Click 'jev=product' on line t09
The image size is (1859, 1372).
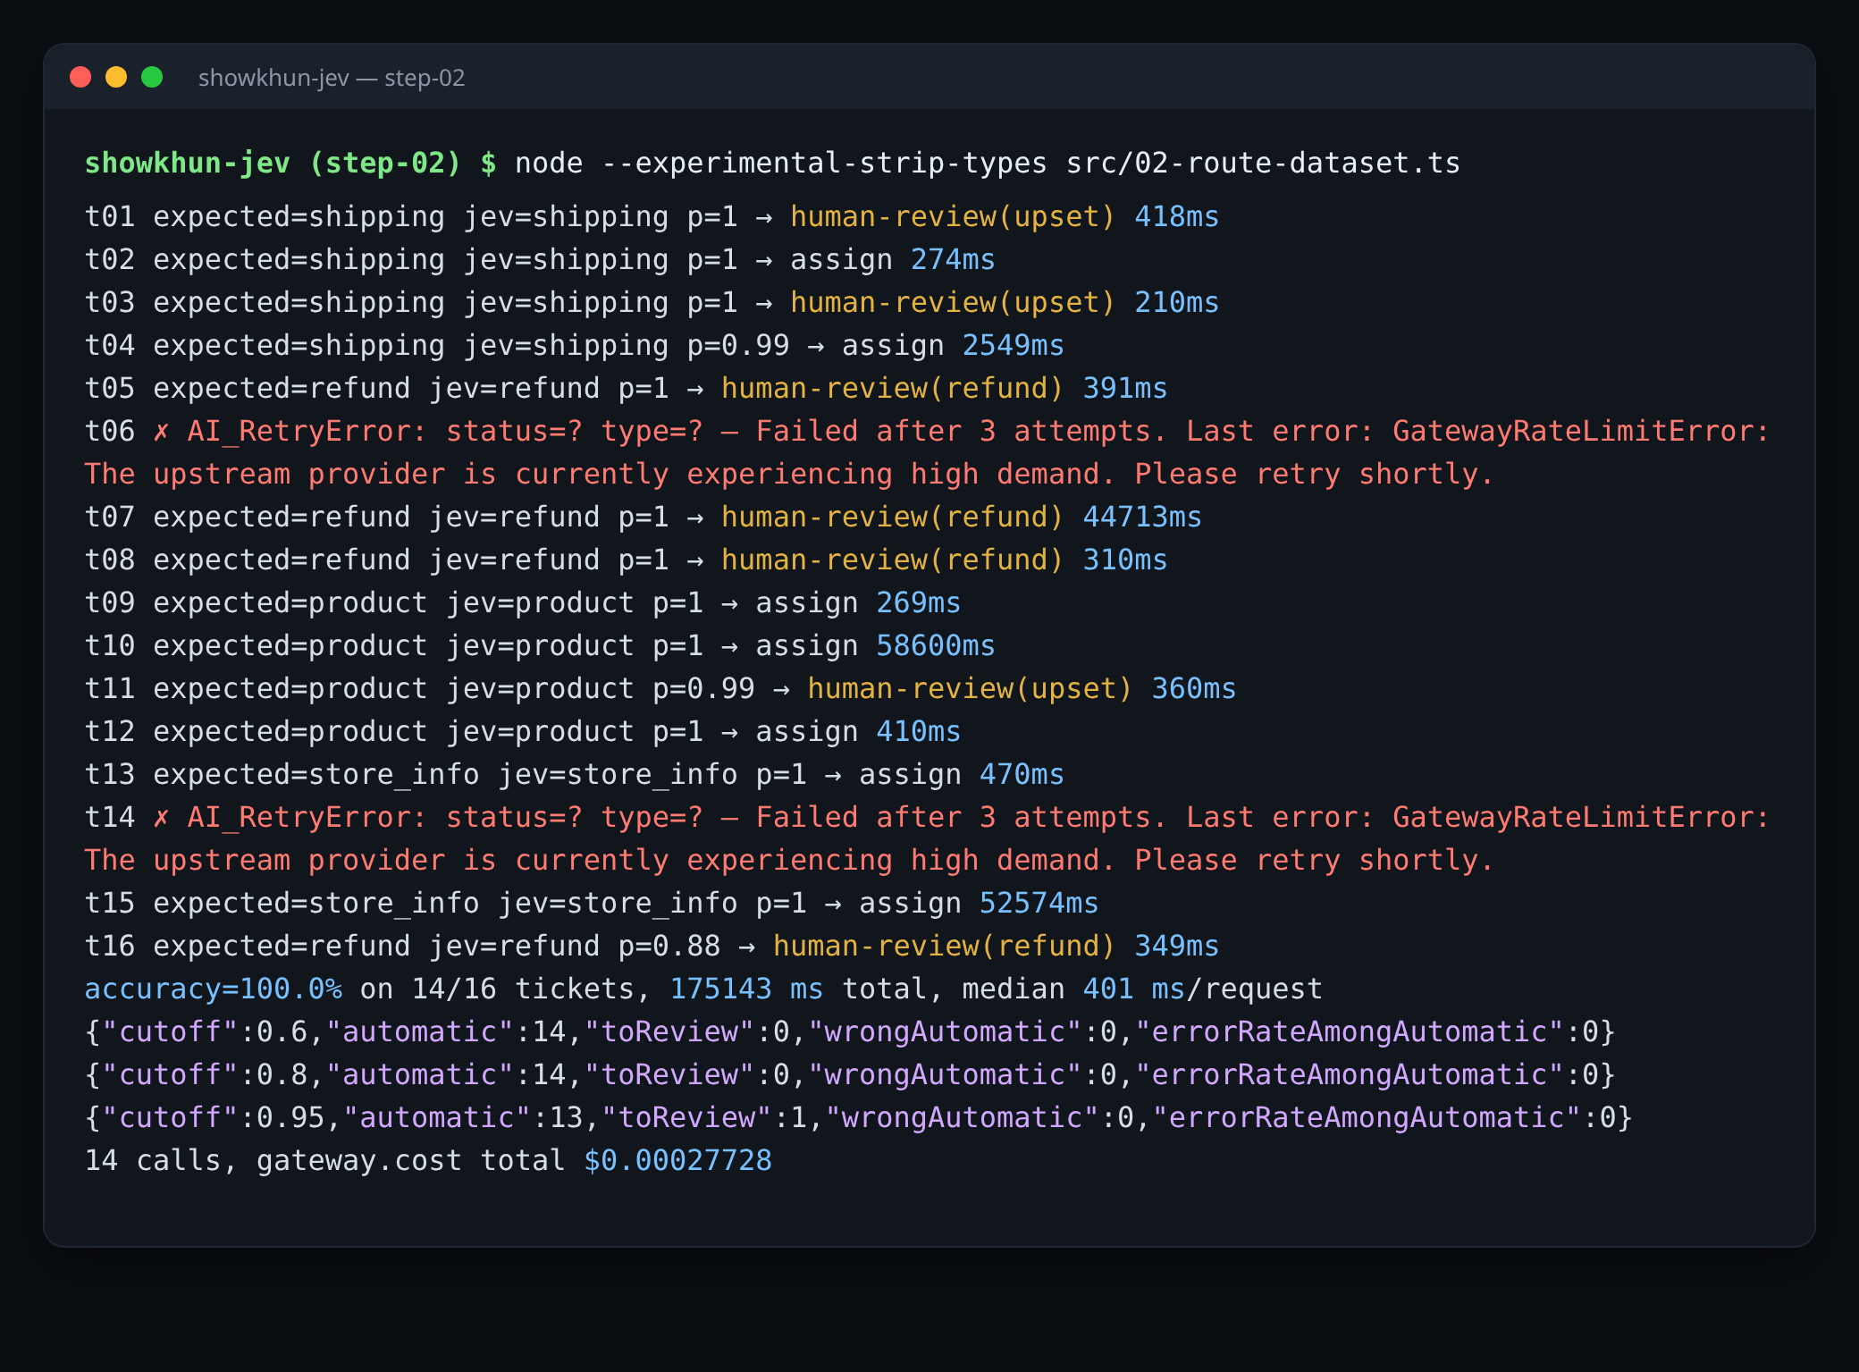click(x=540, y=602)
